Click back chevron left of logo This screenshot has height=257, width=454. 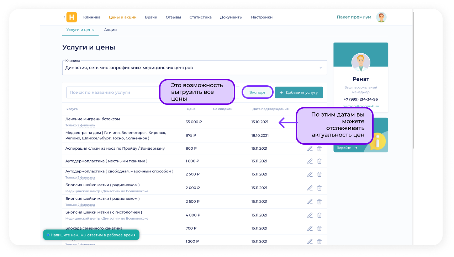[x=64, y=17]
